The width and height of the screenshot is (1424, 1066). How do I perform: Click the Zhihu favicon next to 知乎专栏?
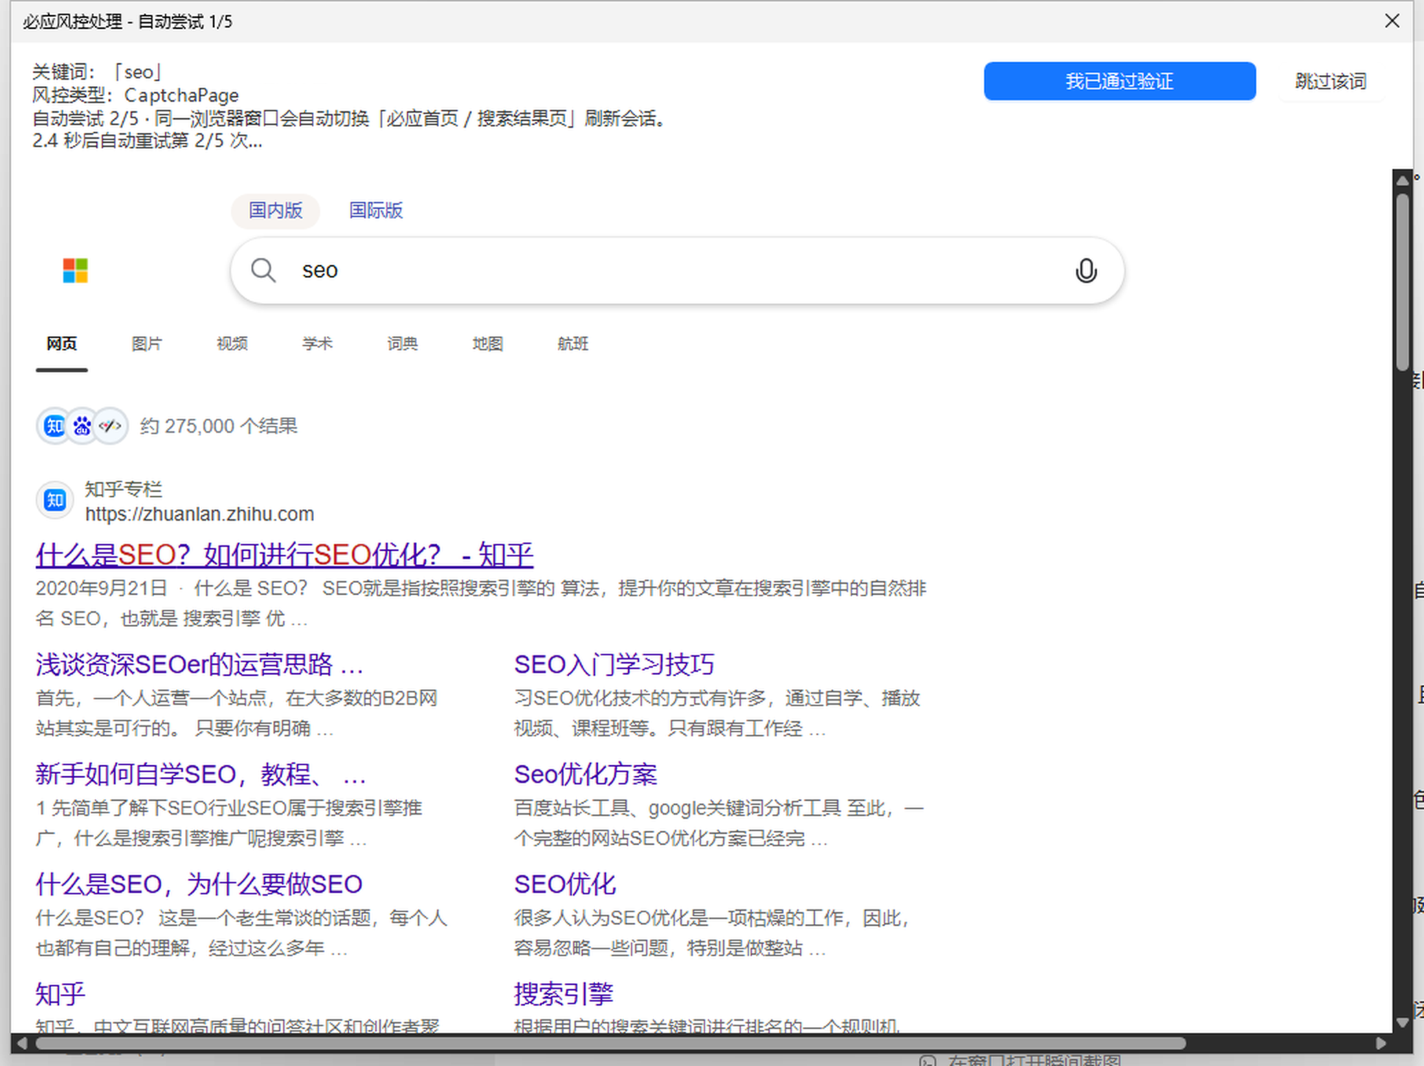coord(55,500)
